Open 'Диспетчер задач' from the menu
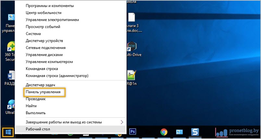This screenshot has width=261, height=139. [x=41, y=85]
